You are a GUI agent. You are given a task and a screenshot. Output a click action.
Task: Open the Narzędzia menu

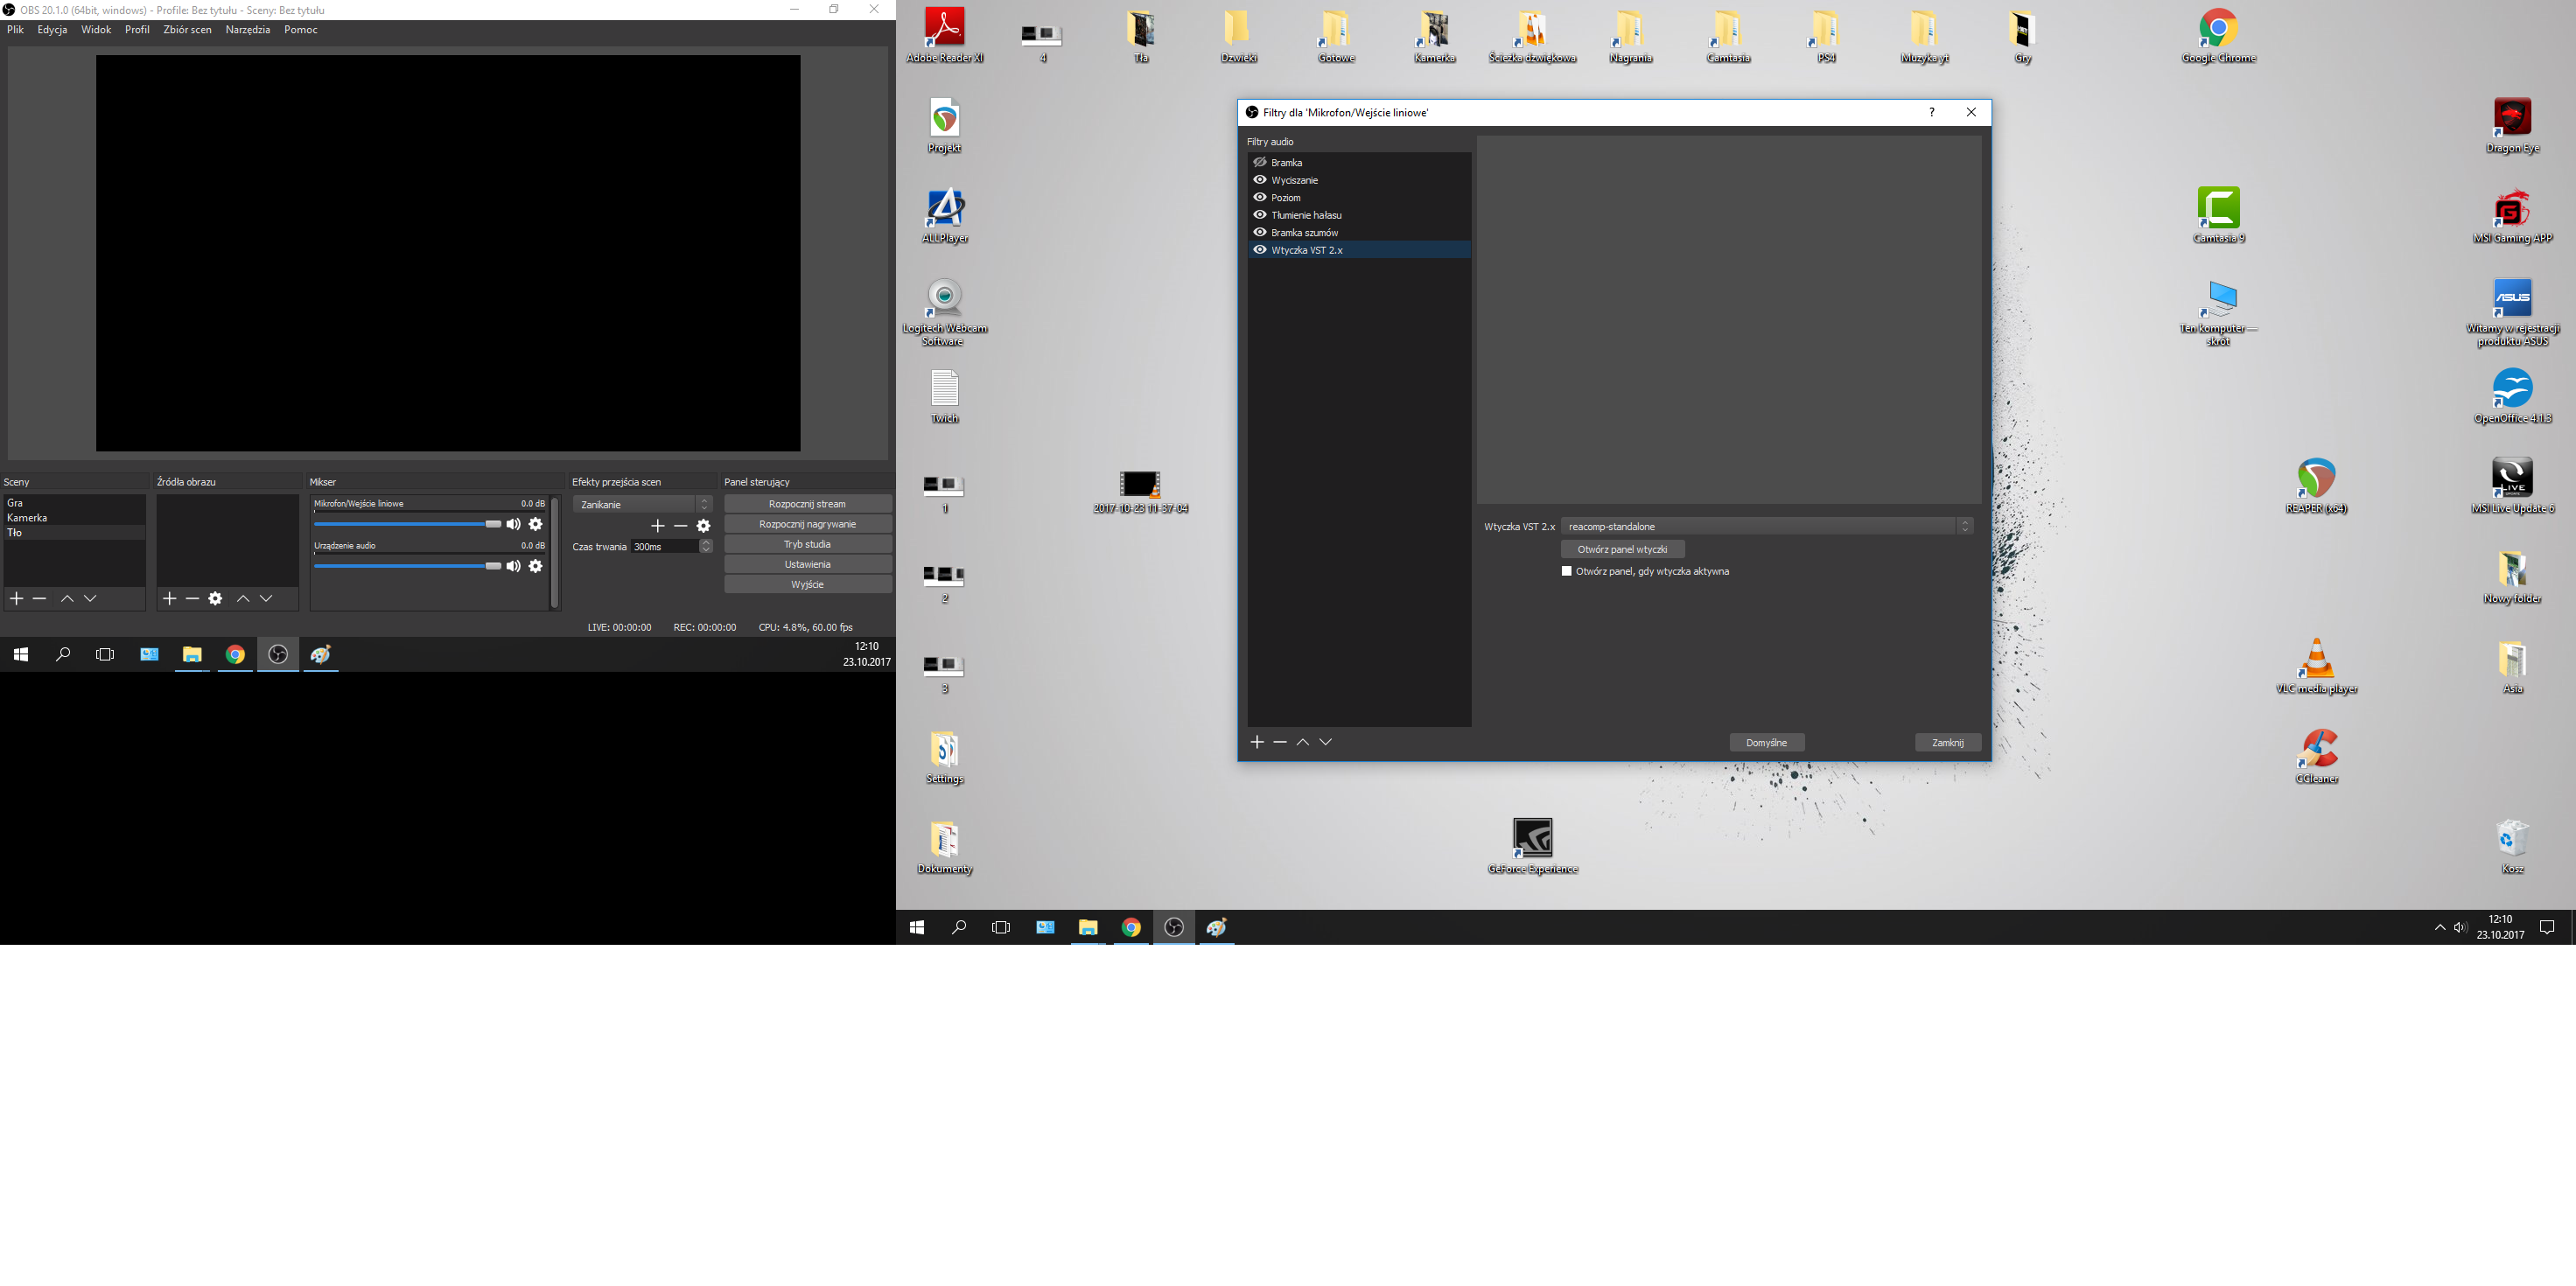246,29
